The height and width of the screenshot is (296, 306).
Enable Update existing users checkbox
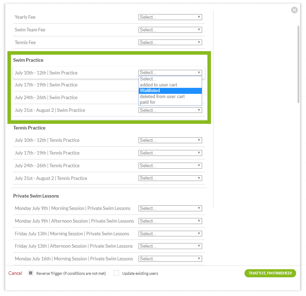[x=116, y=273]
